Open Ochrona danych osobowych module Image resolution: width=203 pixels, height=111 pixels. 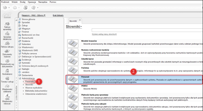(x=35, y=66)
